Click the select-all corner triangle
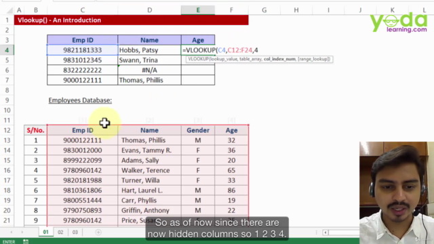The height and width of the screenshot is (244, 434). (9, 11)
